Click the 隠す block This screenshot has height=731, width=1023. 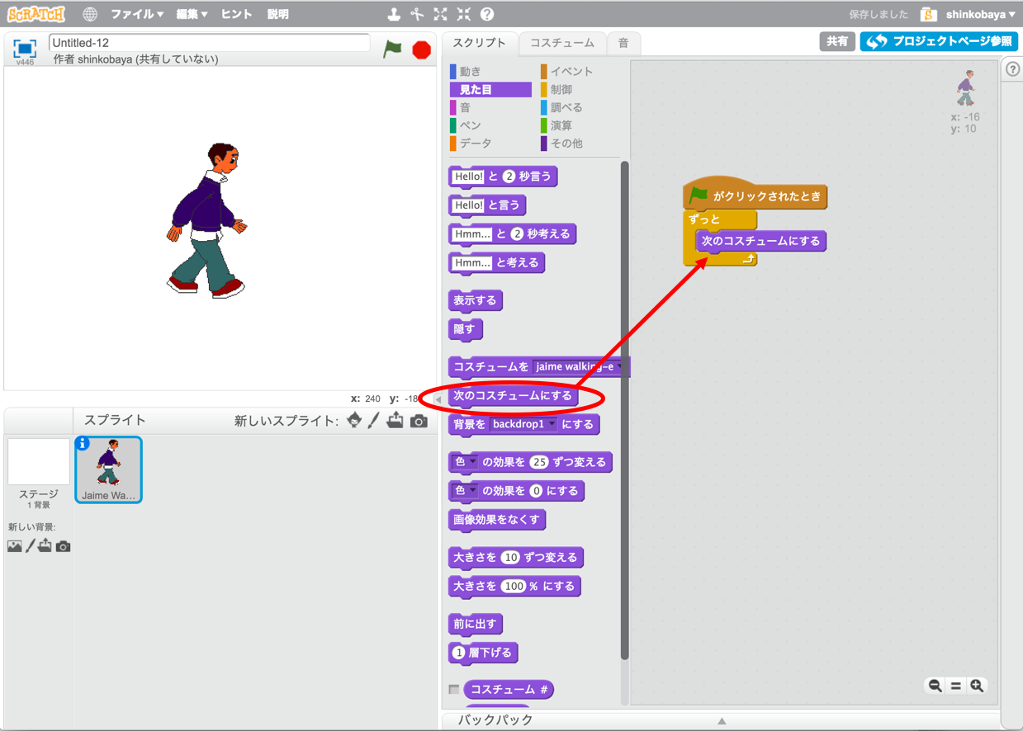465,329
